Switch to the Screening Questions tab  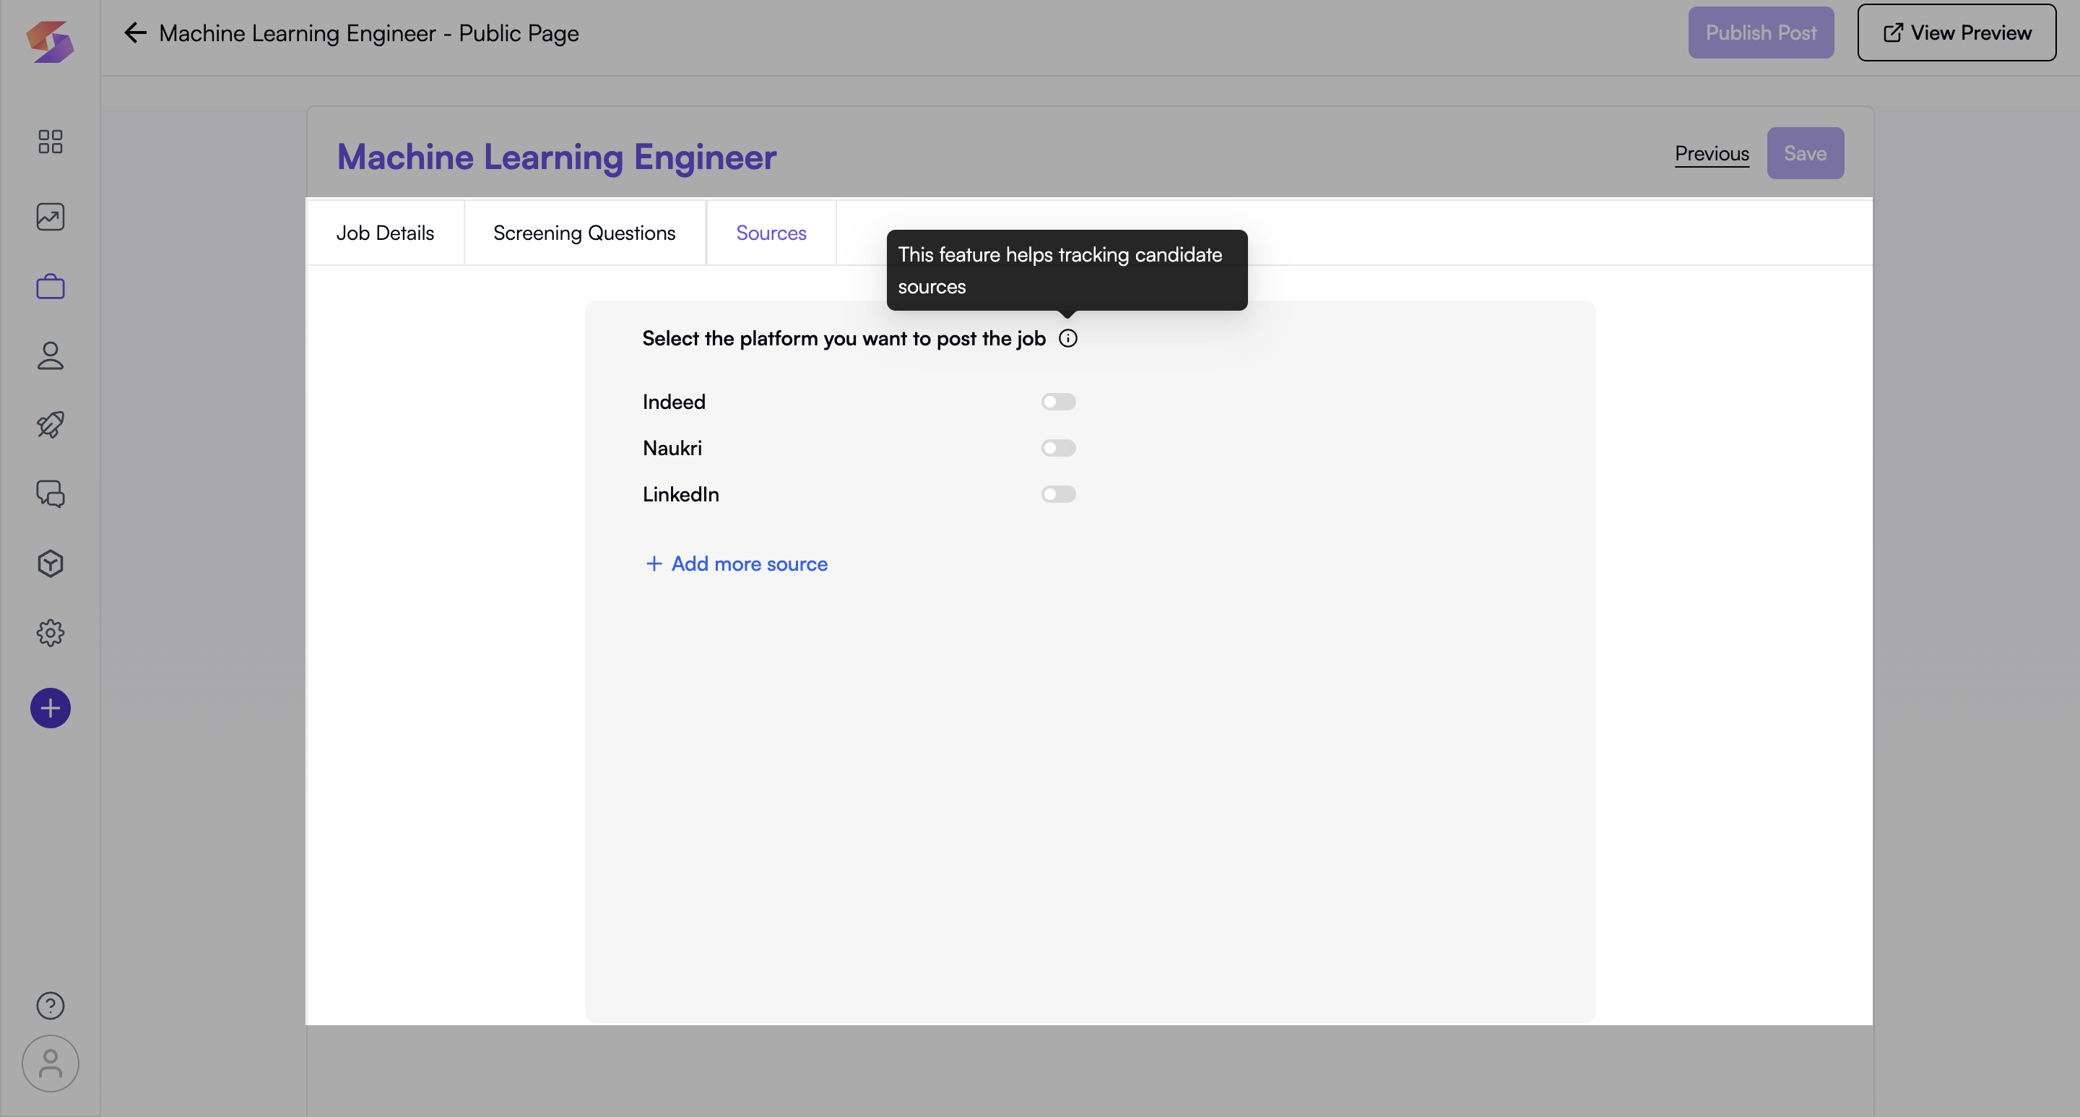pos(584,233)
